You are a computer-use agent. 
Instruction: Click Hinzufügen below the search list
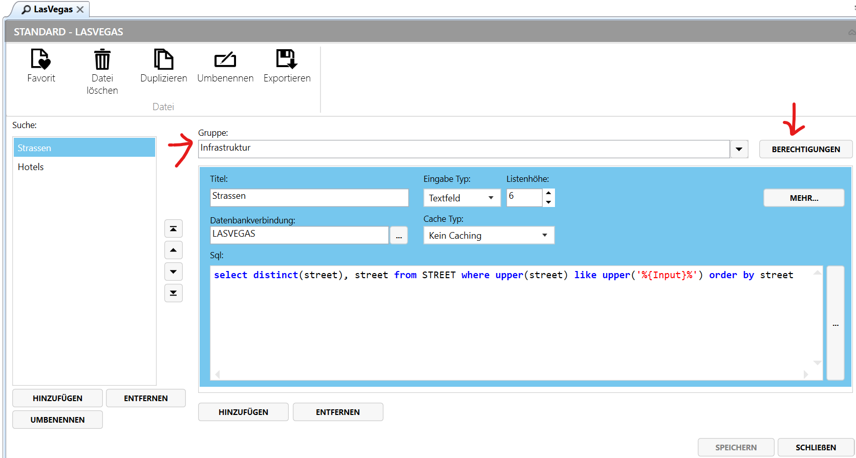pos(57,398)
